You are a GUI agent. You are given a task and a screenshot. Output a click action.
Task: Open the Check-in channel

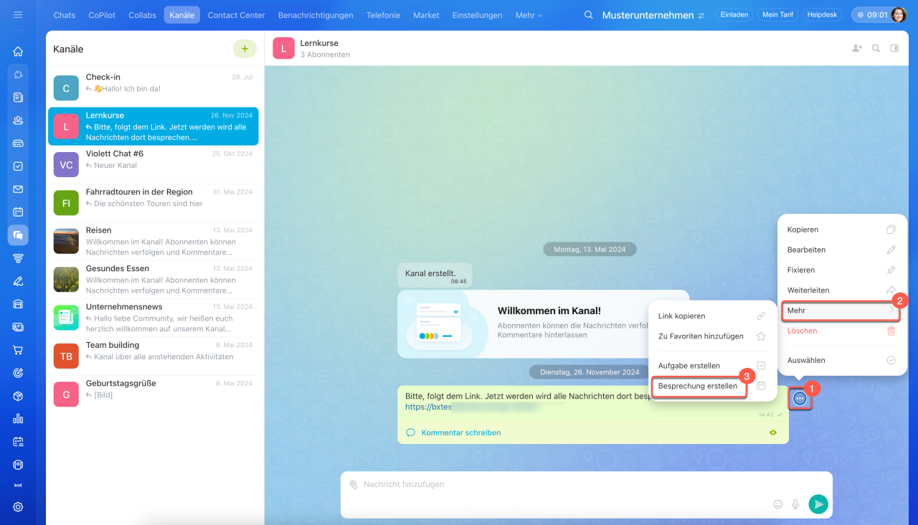pos(153,87)
